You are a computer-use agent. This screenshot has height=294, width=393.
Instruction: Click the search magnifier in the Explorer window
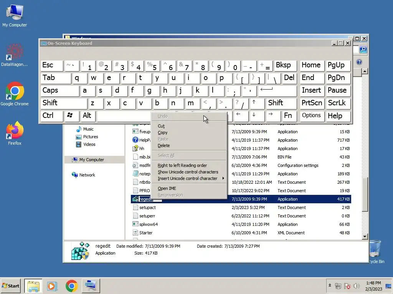[x=363, y=49]
